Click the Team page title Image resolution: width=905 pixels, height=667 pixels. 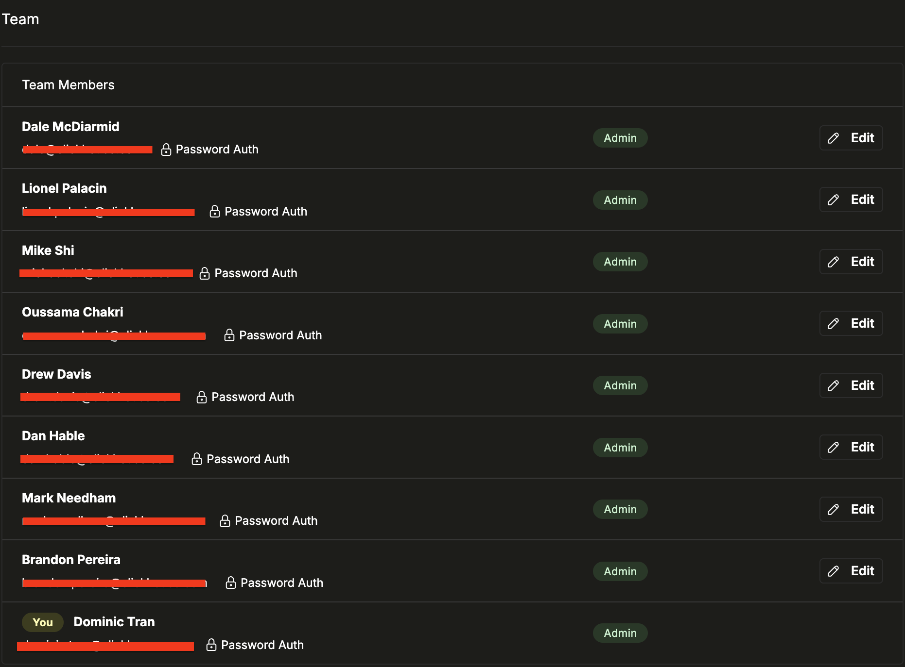pyautogui.click(x=20, y=19)
